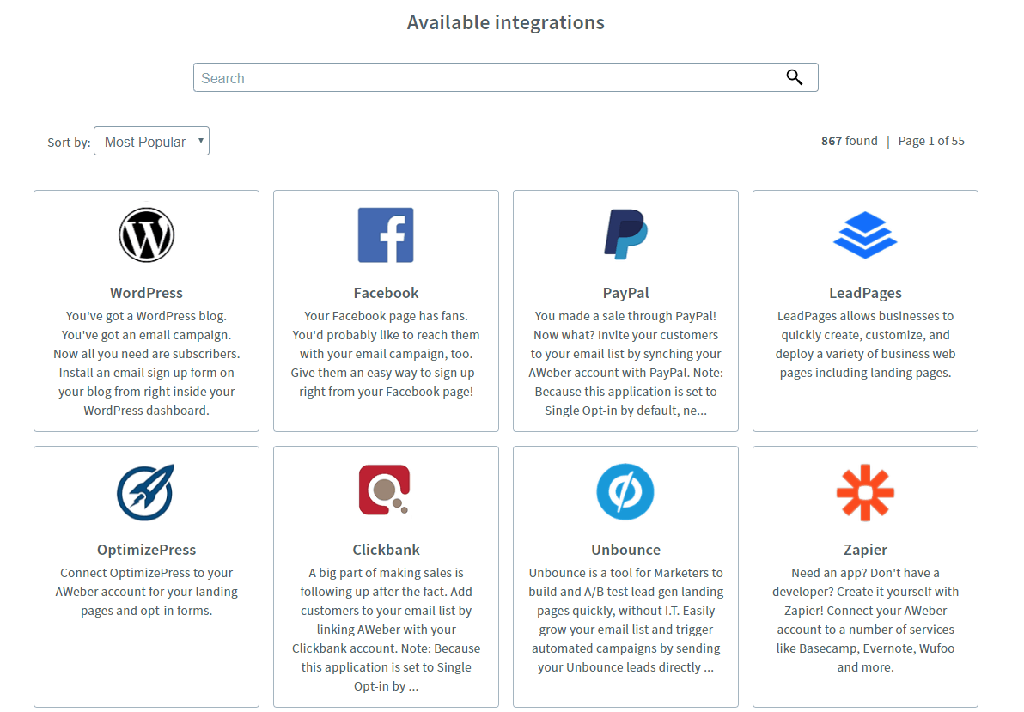Click the Clickbank red logo
This screenshot has width=1024, height=712.
[x=385, y=490]
